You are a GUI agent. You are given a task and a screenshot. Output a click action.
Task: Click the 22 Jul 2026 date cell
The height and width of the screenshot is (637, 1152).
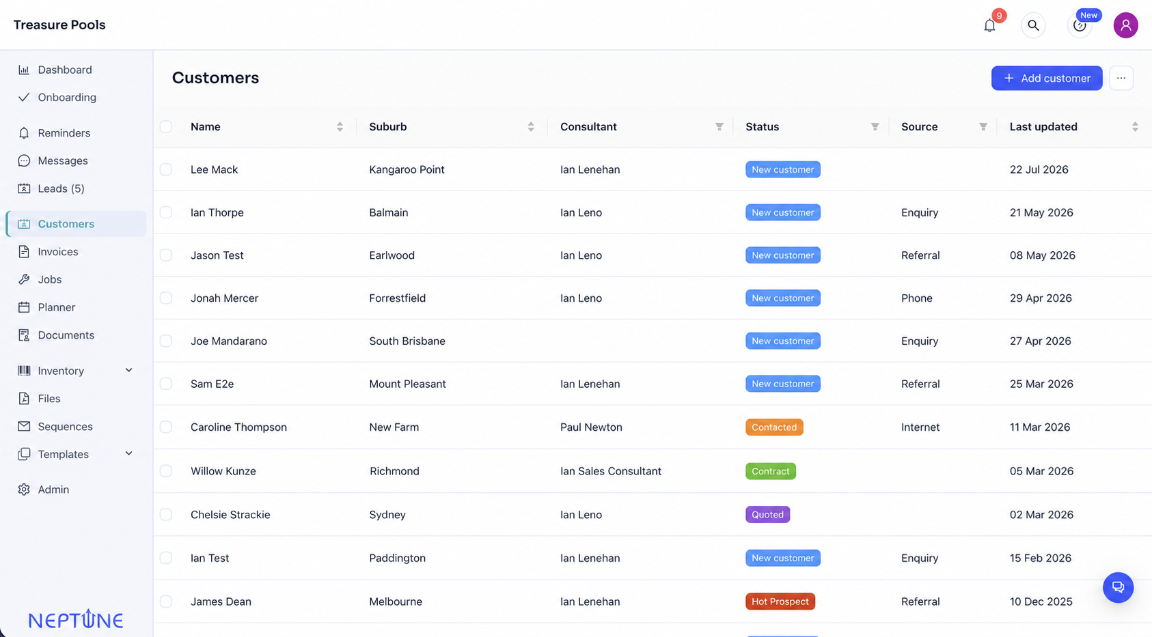coord(1039,169)
